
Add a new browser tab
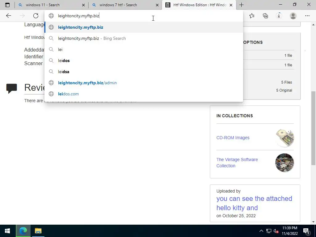tap(241, 5)
